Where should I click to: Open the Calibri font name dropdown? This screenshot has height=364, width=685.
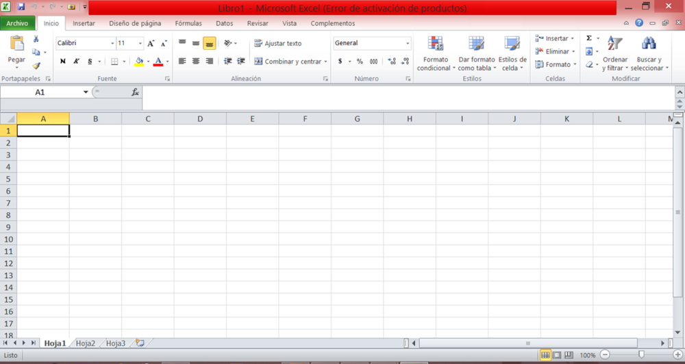tap(112, 43)
